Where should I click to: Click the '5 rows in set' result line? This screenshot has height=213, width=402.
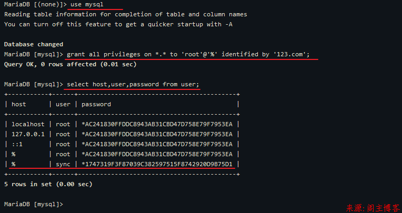(48, 184)
